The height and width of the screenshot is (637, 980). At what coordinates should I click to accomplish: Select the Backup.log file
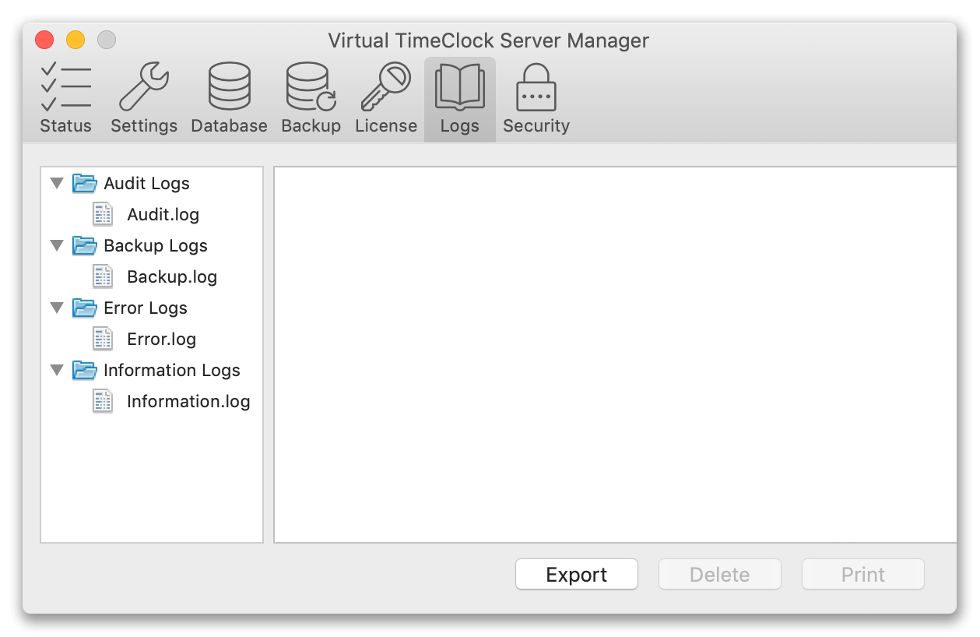(172, 276)
